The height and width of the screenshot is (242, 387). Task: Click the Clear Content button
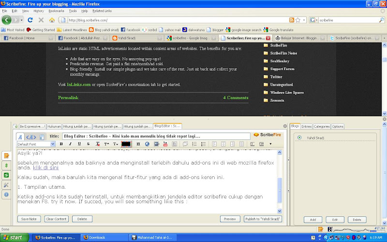tap(56, 219)
